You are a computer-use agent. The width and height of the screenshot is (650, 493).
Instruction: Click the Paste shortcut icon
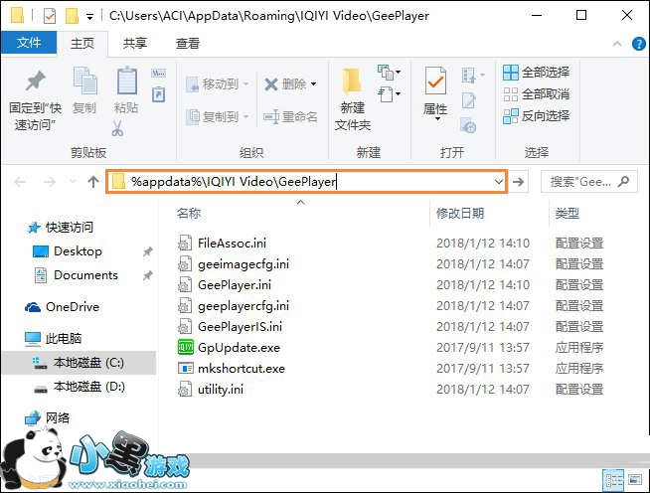point(159,94)
